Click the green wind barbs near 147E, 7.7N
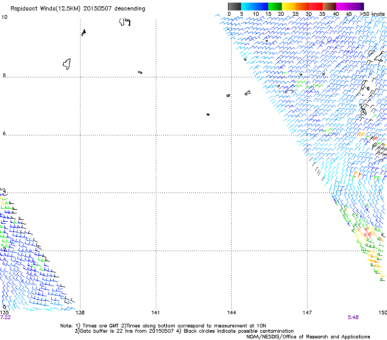The image size is (387, 340). tap(308, 84)
